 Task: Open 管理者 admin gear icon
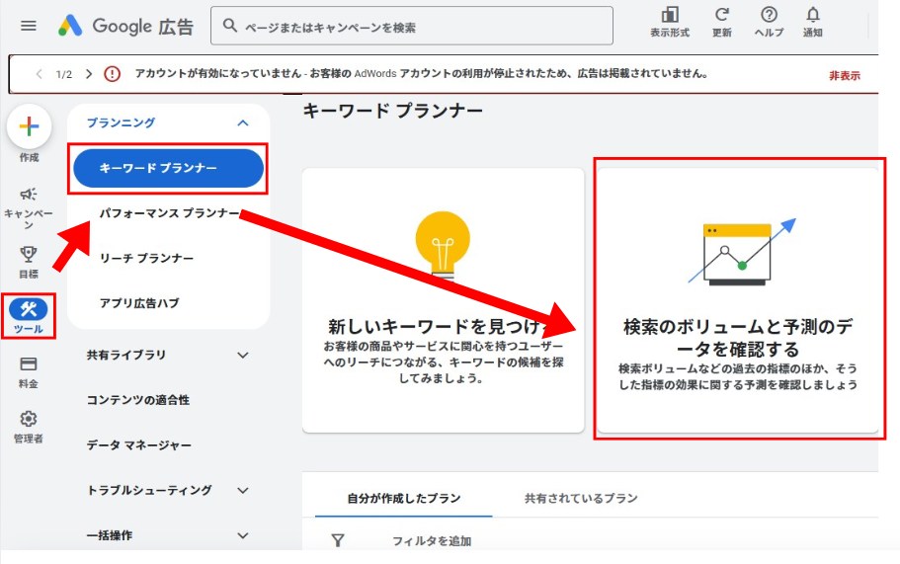(29, 420)
